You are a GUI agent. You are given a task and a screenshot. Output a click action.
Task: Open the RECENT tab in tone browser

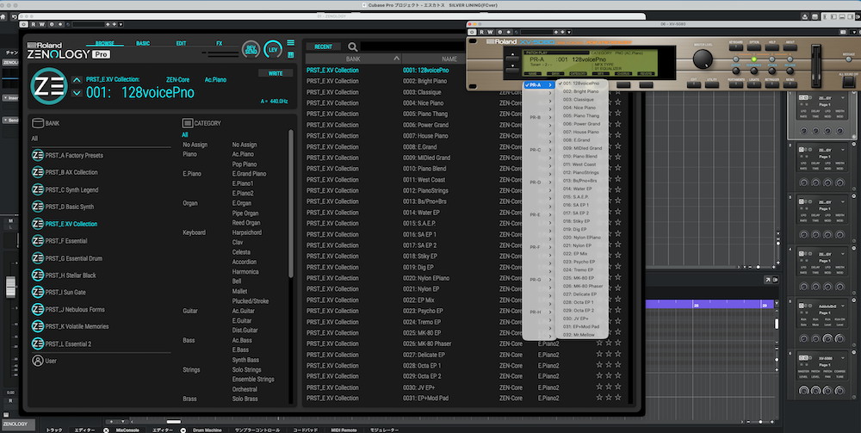pyautogui.click(x=324, y=46)
